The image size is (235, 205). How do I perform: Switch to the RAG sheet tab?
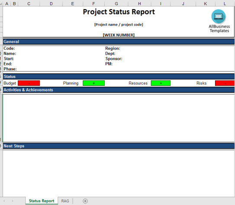65,201
